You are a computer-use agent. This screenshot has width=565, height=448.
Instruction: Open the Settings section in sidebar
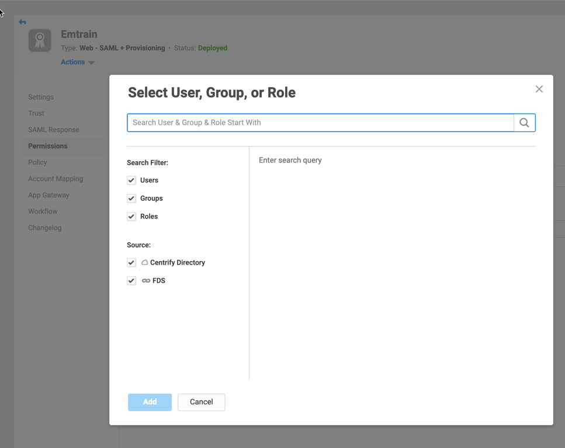(x=41, y=97)
